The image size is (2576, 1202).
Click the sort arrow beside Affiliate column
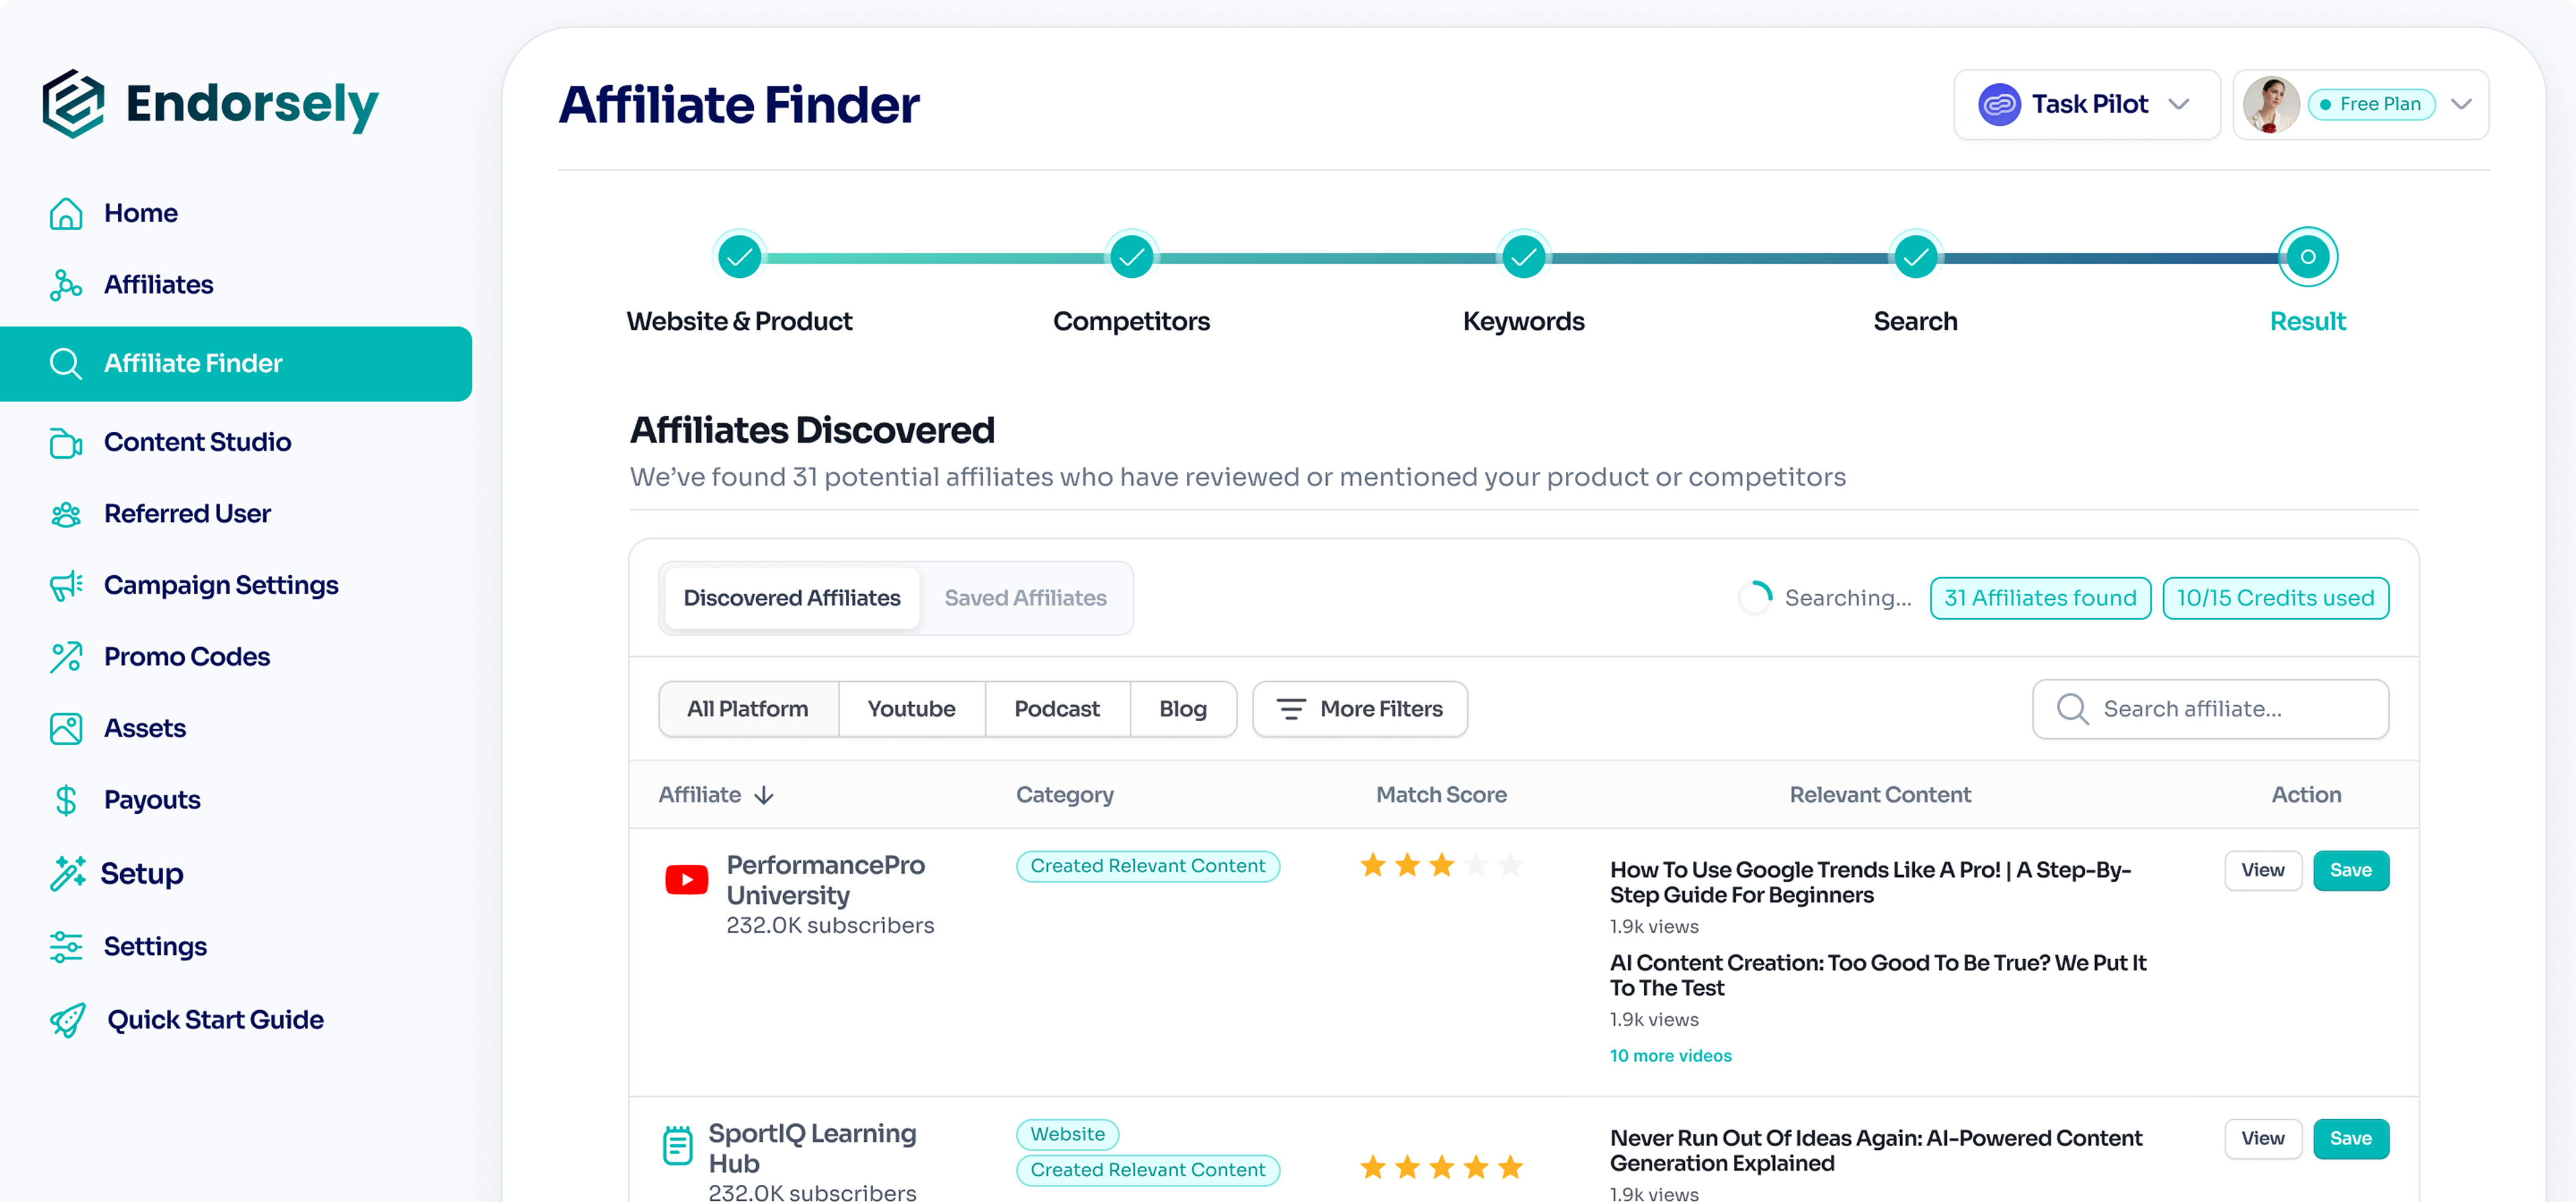[764, 795]
